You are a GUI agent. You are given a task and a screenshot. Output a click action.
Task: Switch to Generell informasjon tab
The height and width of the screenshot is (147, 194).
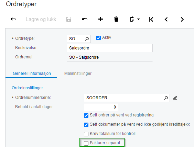click(32, 73)
